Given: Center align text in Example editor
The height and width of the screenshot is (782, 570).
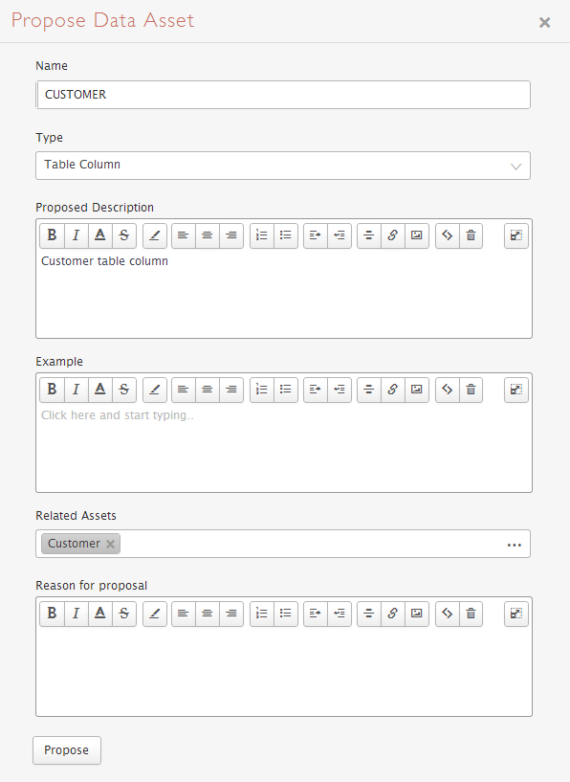Looking at the screenshot, I should pyautogui.click(x=208, y=390).
